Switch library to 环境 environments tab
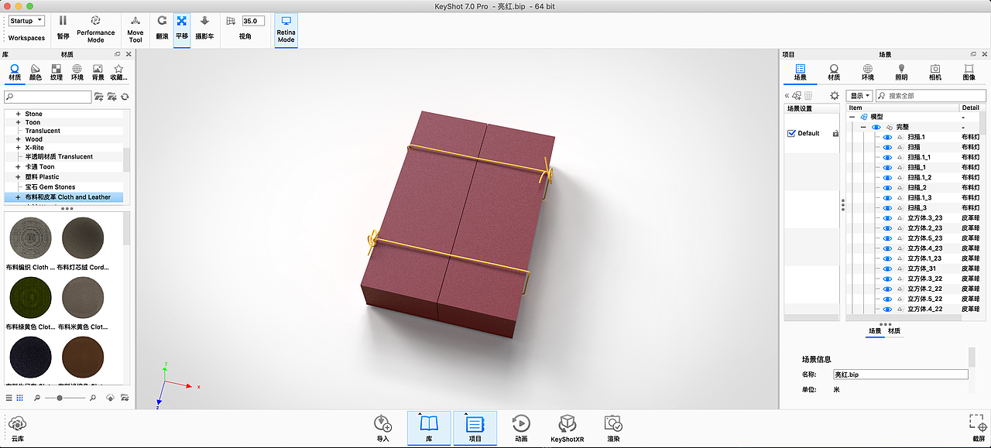This screenshot has width=991, height=448. 77,72
